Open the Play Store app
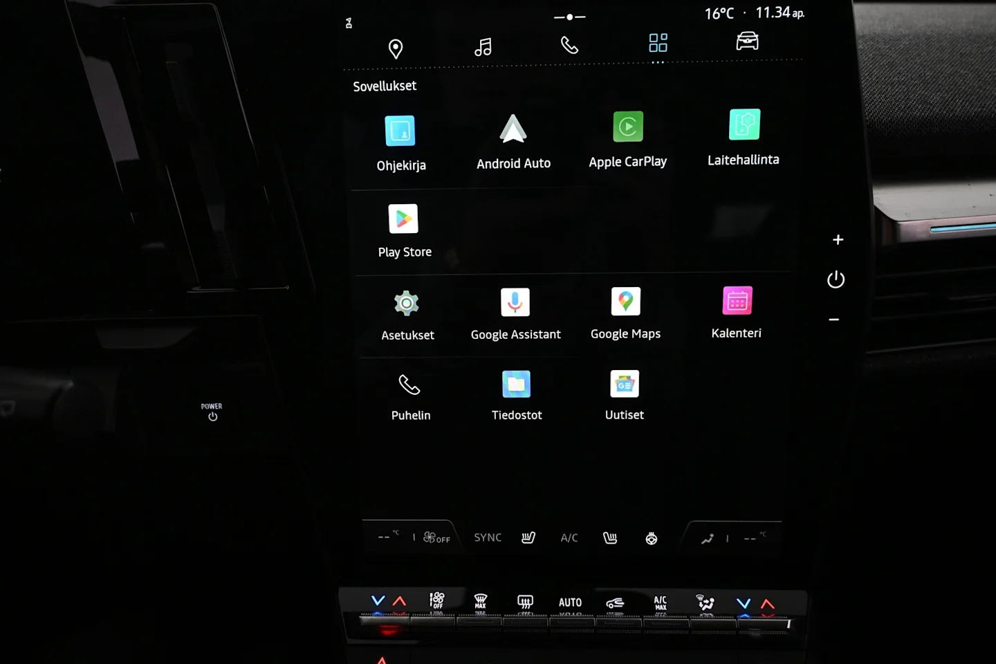The width and height of the screenshot is (996, 664). point(405,232)
